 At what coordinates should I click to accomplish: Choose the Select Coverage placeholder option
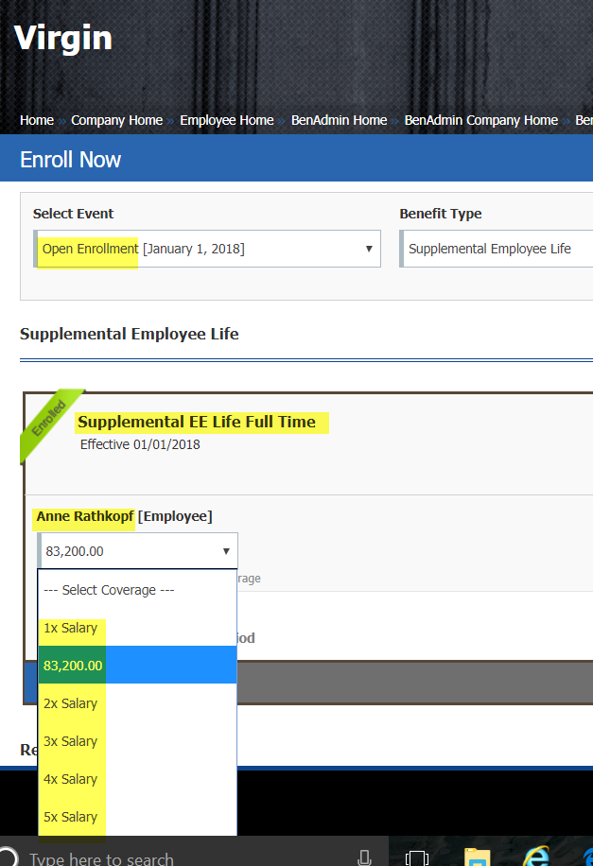(x=109, y=590)
